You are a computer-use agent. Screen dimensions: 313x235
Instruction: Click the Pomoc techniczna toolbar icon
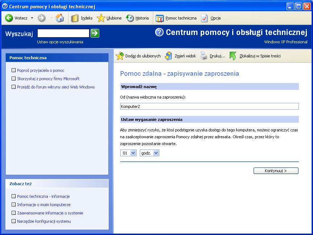(160, 18)
